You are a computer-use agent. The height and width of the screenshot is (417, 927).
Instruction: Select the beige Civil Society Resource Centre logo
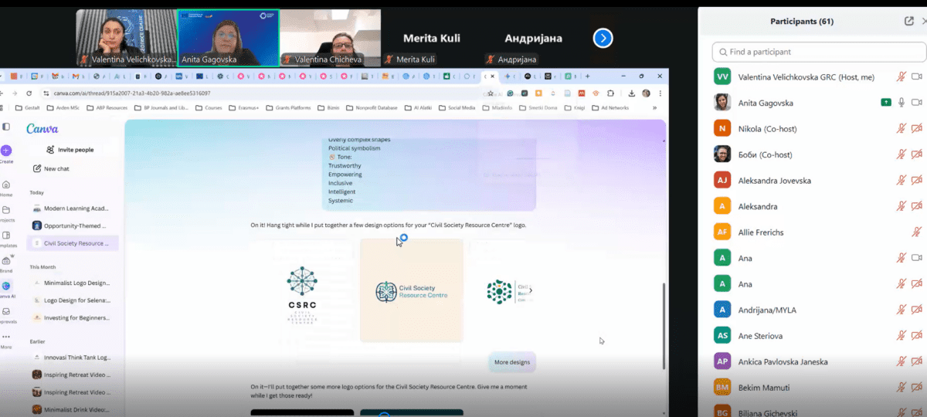point(412,290)
